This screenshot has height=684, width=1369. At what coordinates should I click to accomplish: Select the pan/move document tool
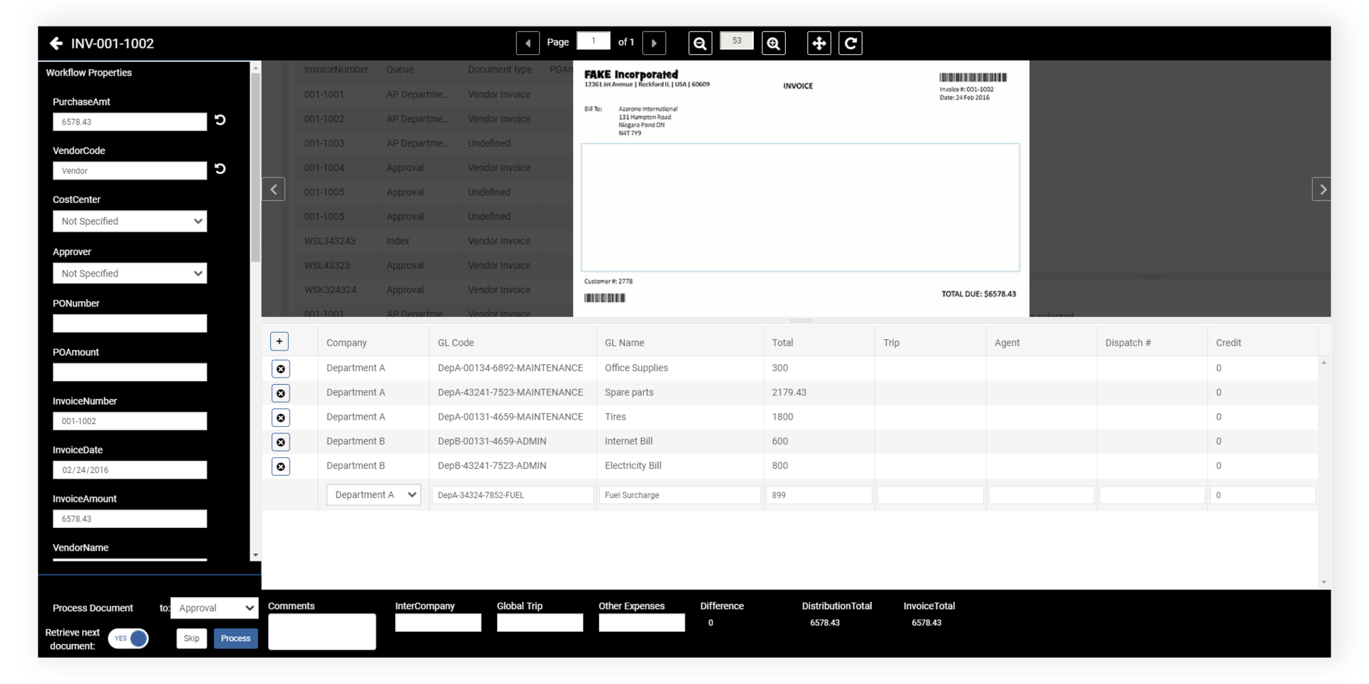tap(819, 43)
